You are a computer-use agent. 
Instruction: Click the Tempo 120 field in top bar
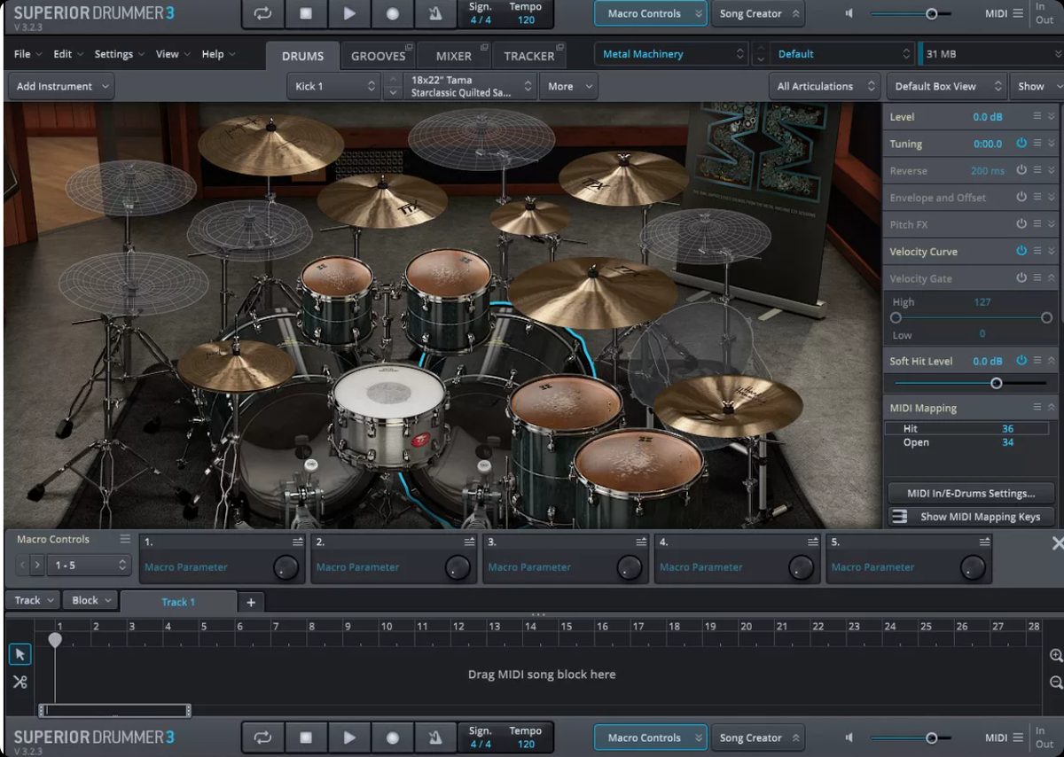(526, 14)
